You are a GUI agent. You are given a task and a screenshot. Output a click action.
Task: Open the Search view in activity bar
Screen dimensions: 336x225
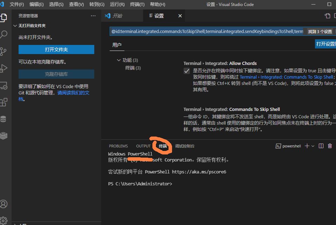(x=3, y=34)
